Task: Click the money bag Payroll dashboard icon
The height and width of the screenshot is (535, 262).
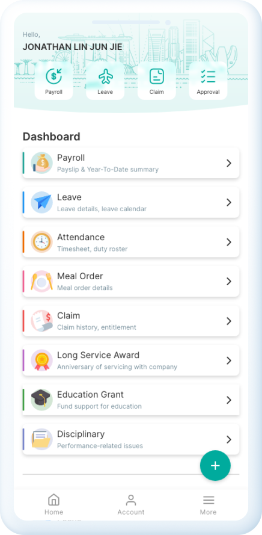Action: (x=41, y=163)
